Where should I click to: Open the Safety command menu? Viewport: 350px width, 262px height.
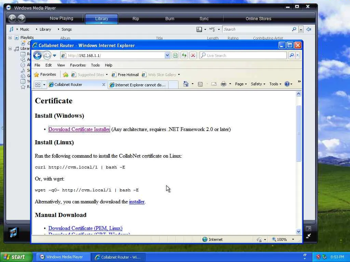point(258,84)
